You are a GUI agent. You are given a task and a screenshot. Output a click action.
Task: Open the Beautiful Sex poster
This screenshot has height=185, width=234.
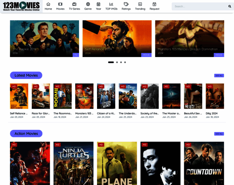193,96
